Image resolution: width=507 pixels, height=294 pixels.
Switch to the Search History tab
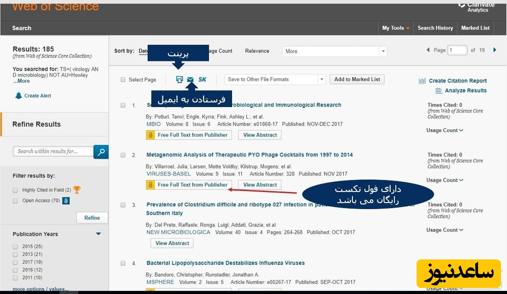click(x=435, y=28)
